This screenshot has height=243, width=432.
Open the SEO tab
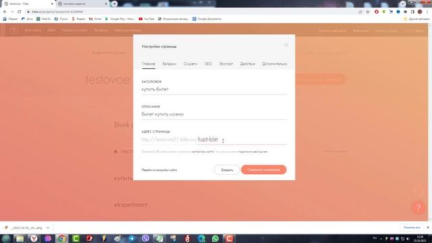tap(209, 64)
